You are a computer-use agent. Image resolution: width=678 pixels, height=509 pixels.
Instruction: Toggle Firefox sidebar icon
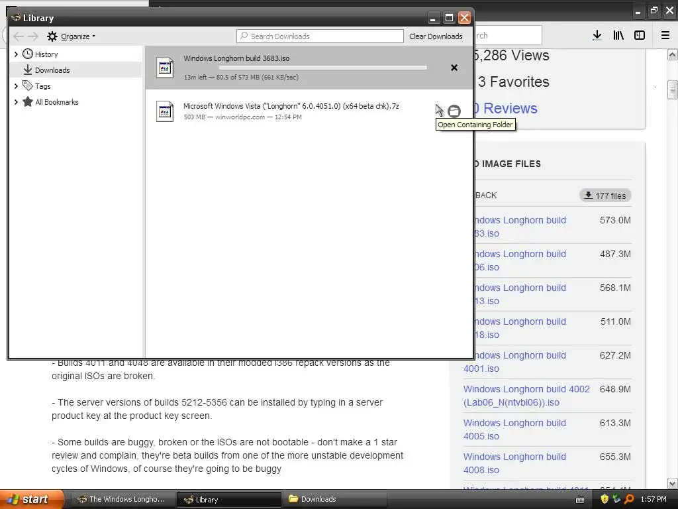[x=640, y=36]
